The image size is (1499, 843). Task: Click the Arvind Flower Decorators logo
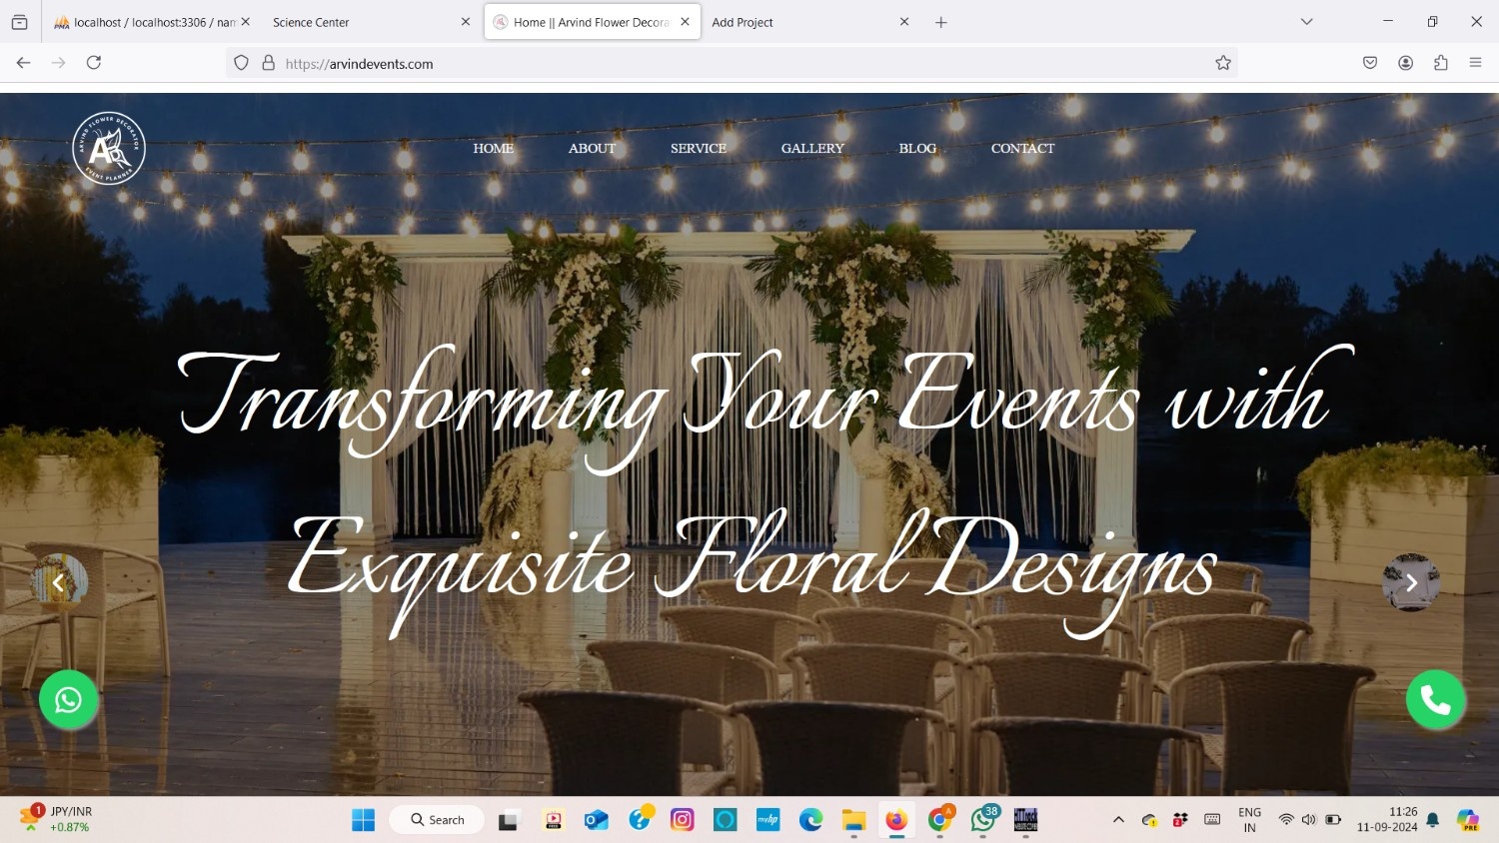point(109,149)
